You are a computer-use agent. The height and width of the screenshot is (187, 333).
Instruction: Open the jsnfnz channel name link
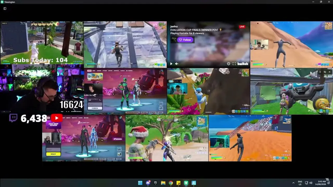tap(174, 26)
